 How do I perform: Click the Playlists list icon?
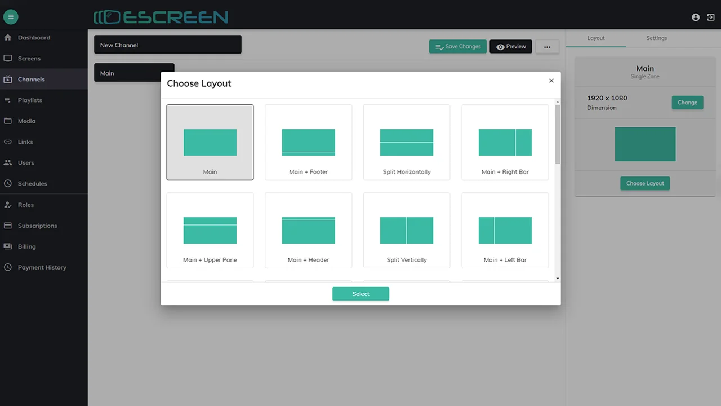tap(8, 100)
